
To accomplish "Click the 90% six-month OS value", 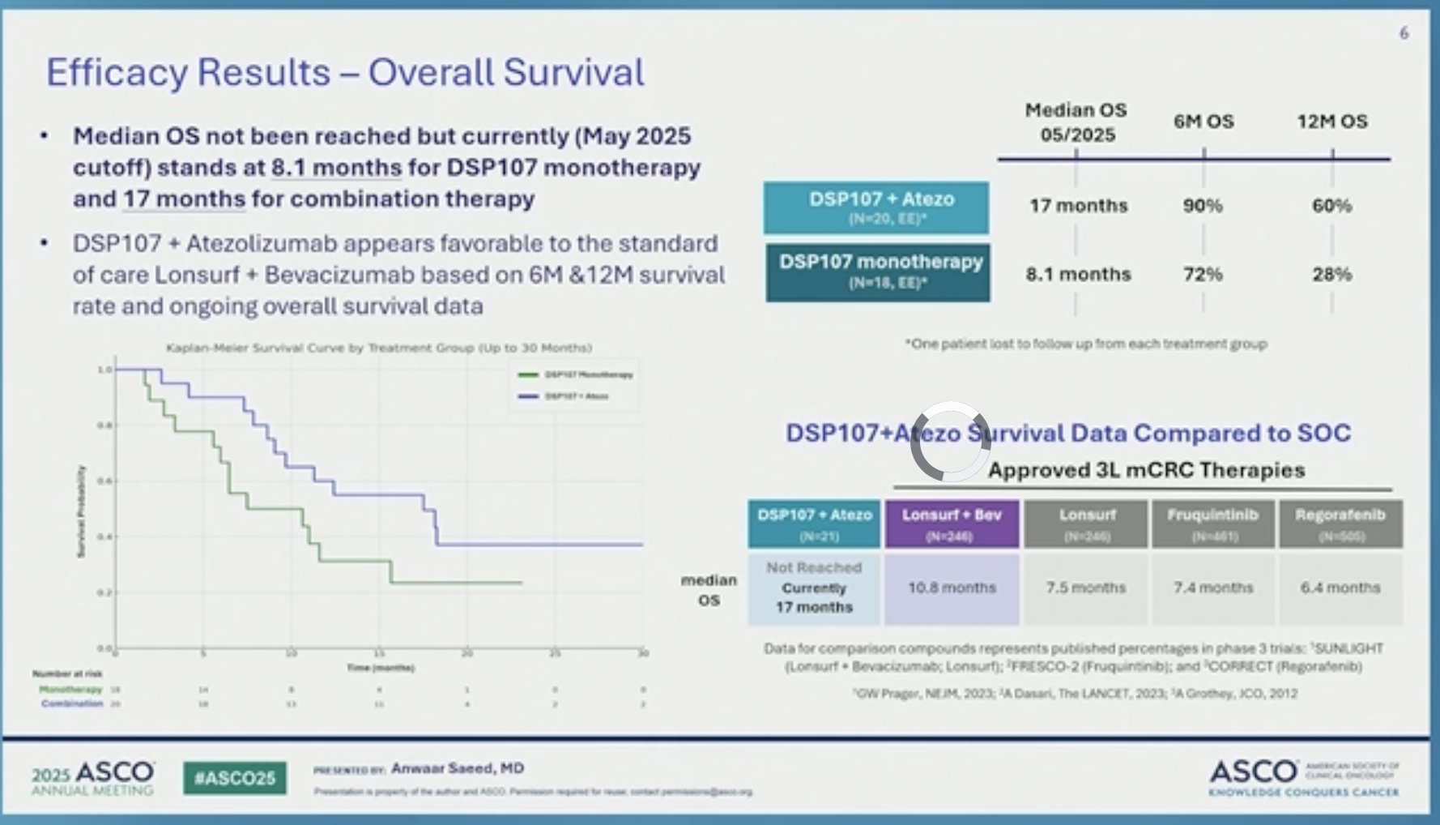I will coord(1203,206).
